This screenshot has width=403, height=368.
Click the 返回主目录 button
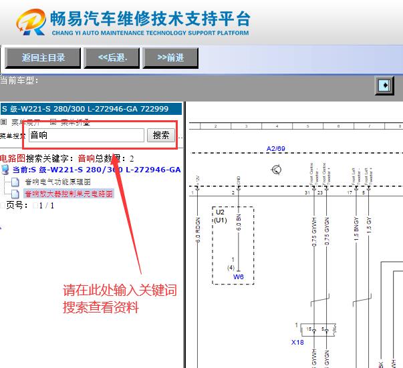[x=43, y=58]
